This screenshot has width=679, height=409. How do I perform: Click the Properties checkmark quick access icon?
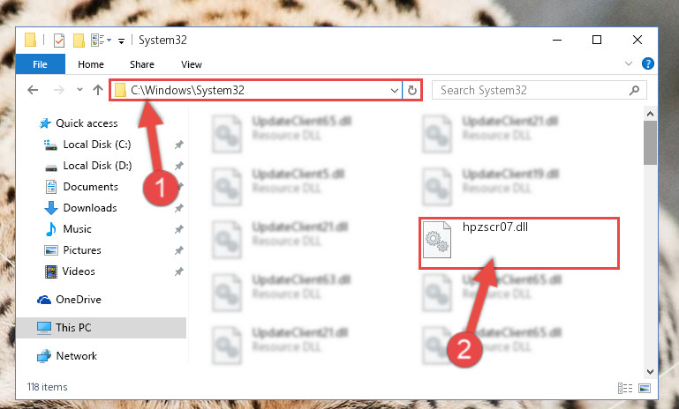(x=59, y=41)
